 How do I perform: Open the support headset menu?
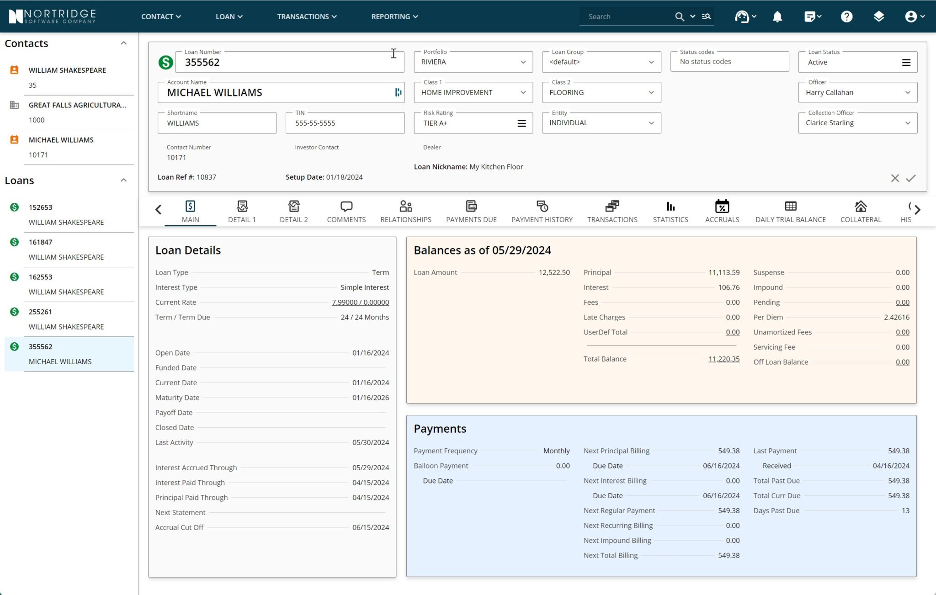coord(742,16)
